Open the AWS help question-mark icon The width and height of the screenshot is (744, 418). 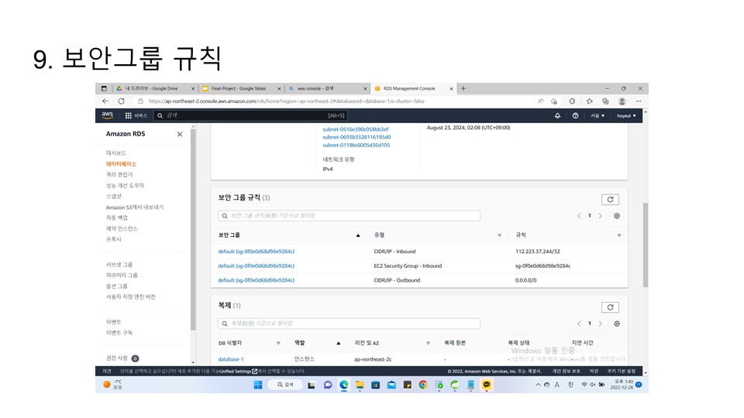(575, 115)
